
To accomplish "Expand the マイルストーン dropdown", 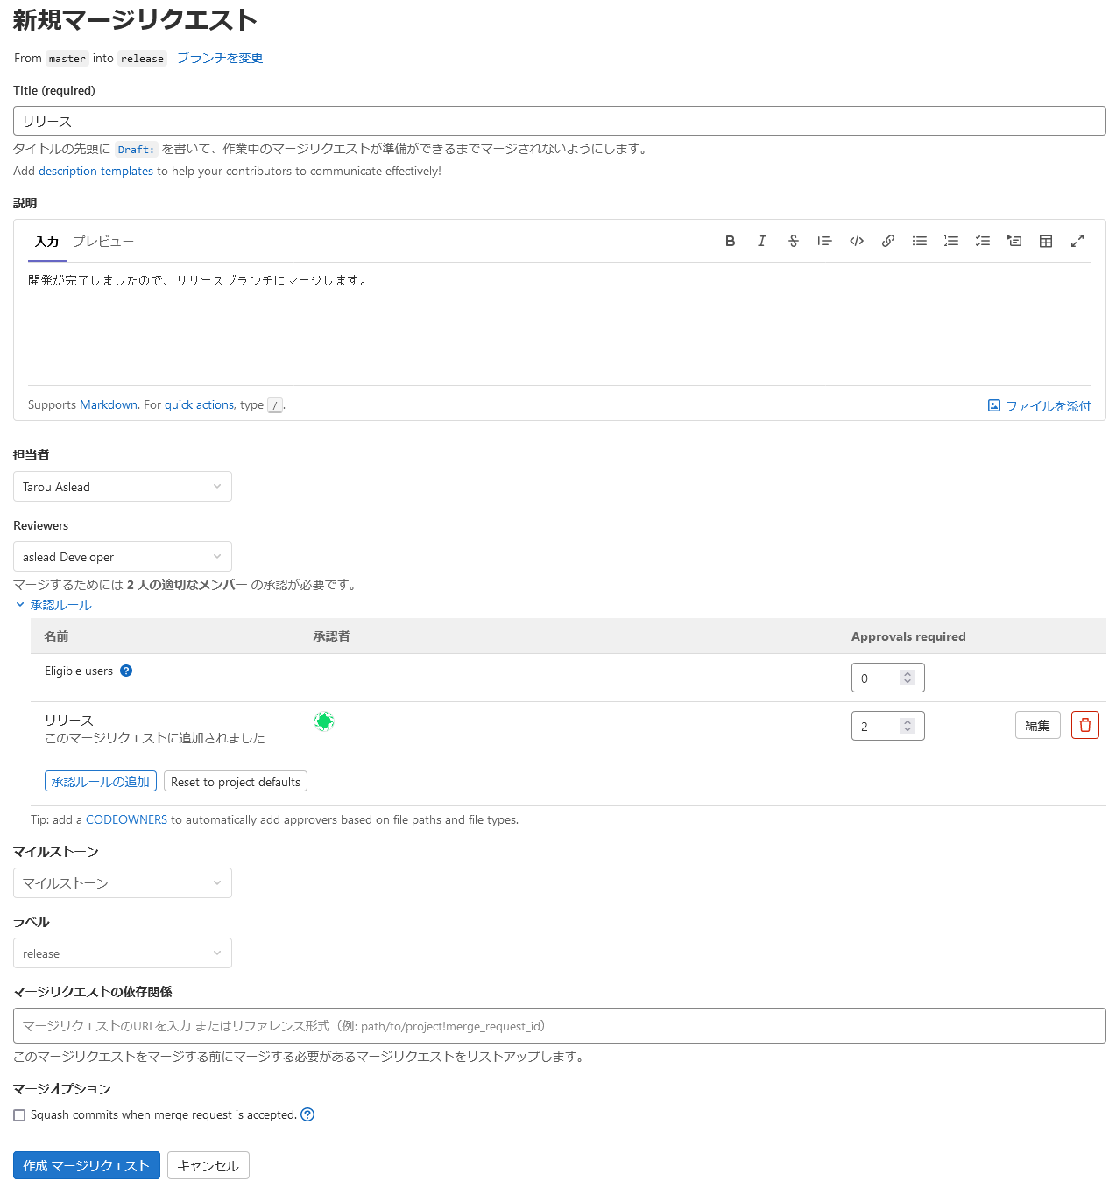I will tap(123, 883).
